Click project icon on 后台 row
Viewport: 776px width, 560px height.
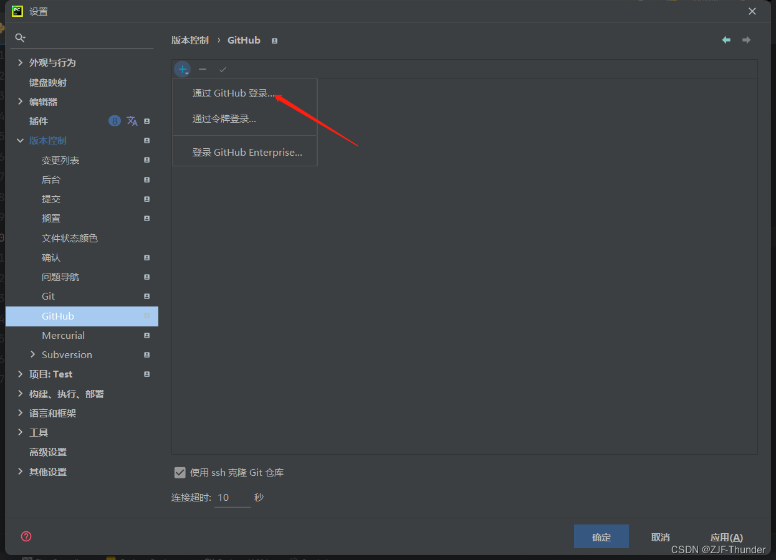pyautogui.click(x=147, y=179)
